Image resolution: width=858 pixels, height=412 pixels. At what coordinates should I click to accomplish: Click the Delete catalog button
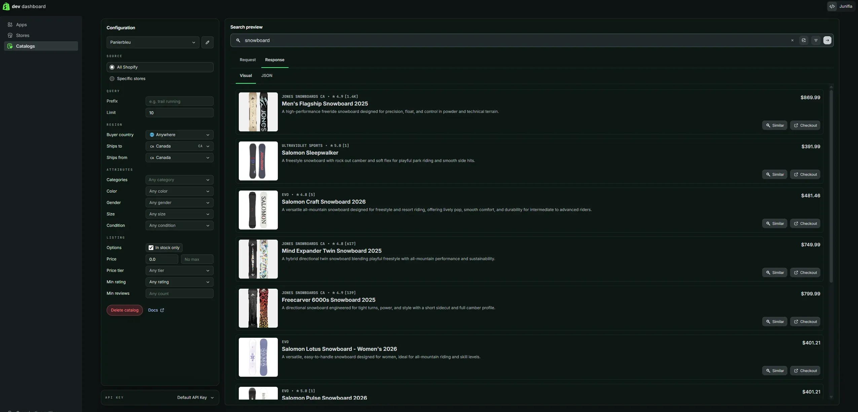pos(125,310)
